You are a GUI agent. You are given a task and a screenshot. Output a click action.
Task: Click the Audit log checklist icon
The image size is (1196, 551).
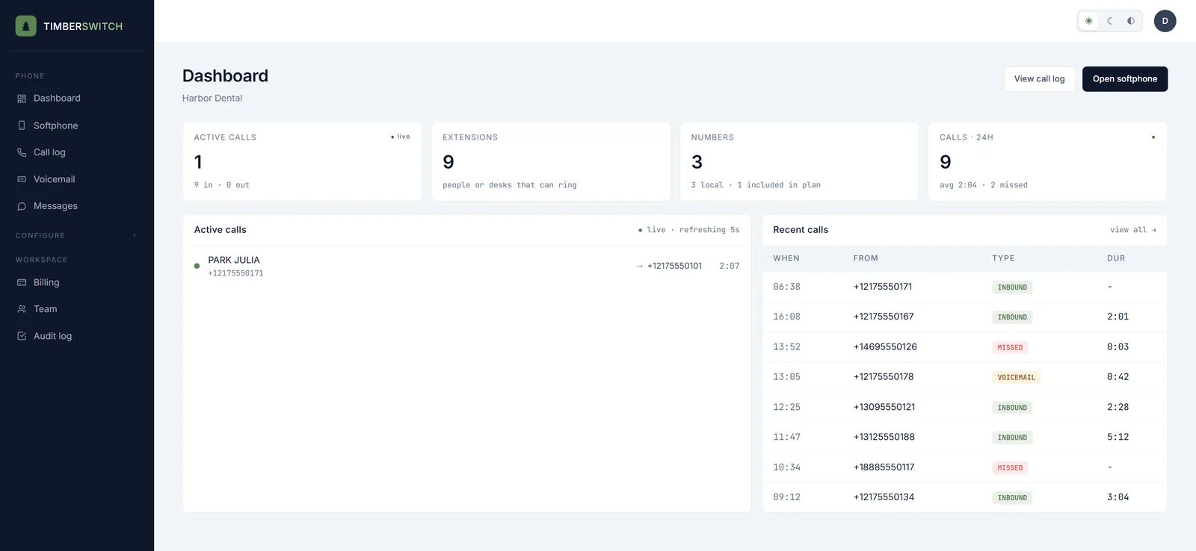coord(22,336)
